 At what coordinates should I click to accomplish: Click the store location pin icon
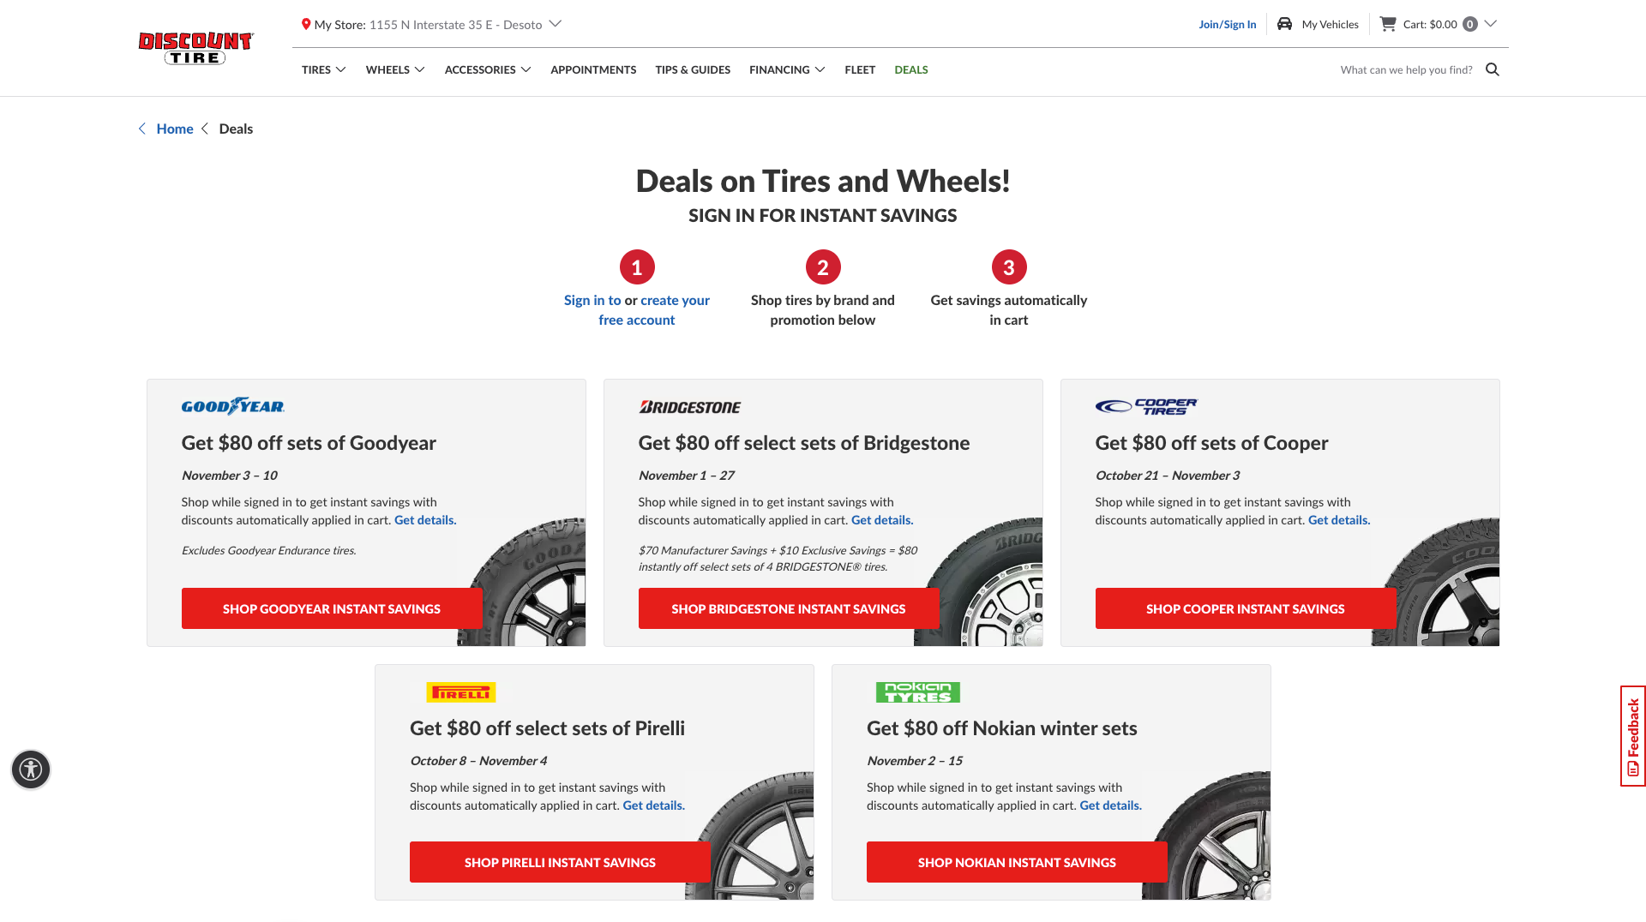point(306,24)
